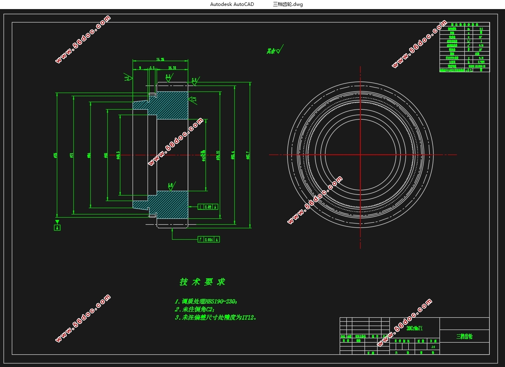This screenshot has width=505, height=367.
Task: Select note "1.调质处理HBS190-230"
Action: point(206,301)
